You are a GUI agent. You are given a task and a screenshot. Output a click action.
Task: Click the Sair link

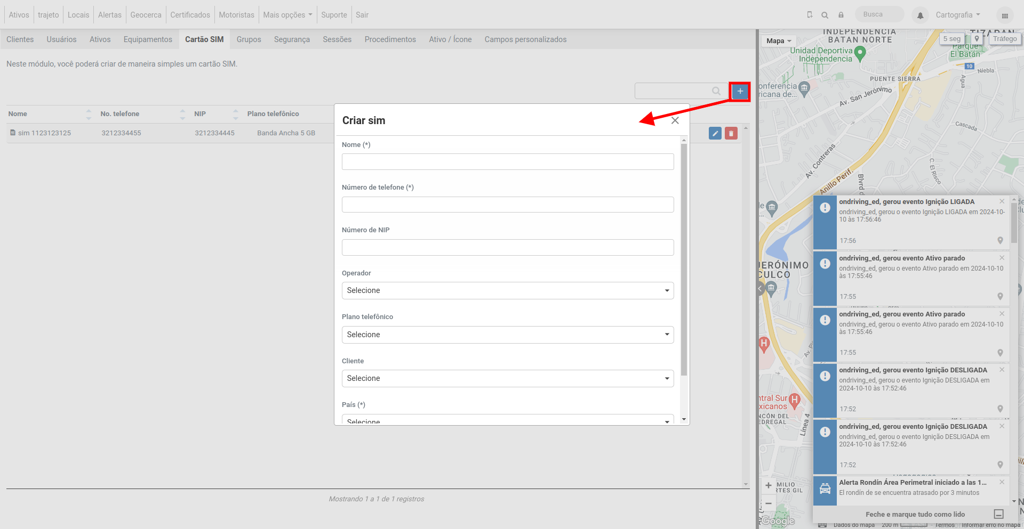tap(362, 15)
